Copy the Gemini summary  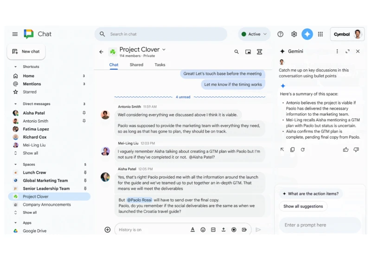tap(293, 149)
